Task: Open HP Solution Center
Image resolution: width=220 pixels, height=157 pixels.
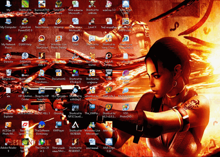Action: click(25, 90)
